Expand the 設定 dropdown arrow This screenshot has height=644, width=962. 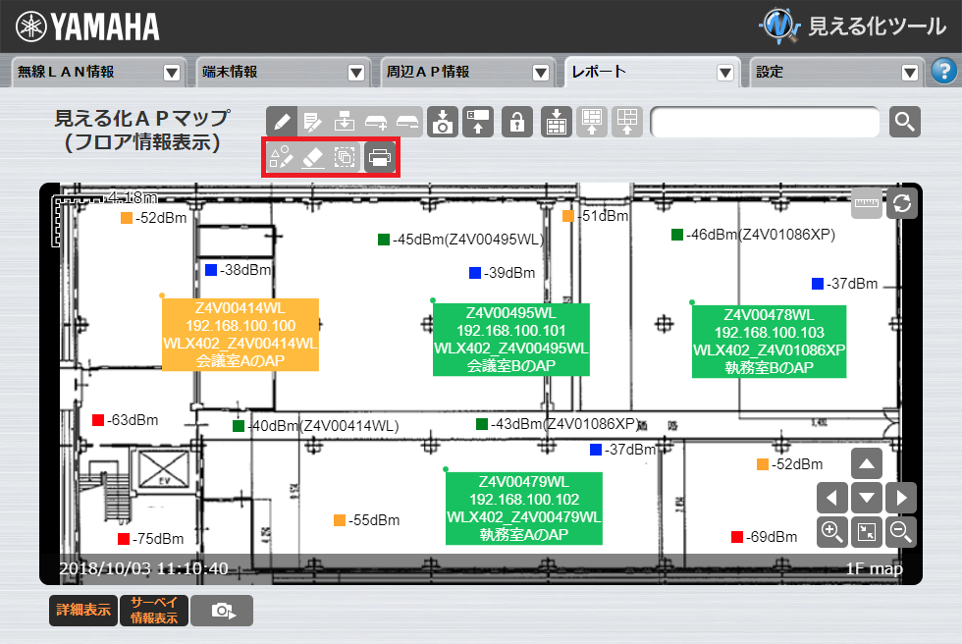coord(910,73)
